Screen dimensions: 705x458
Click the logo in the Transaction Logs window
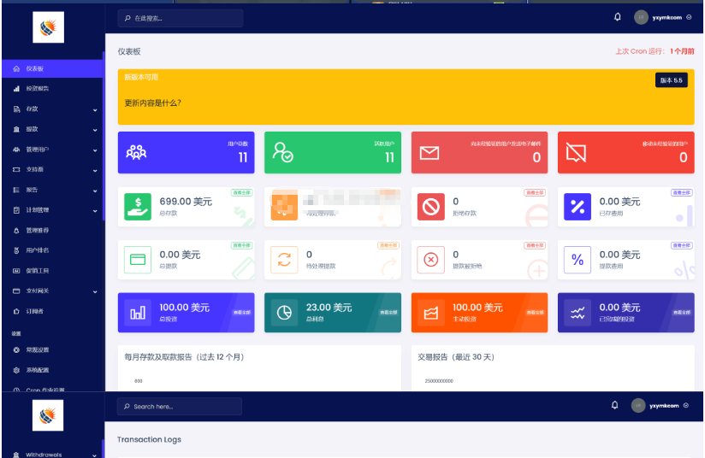[x=48, y=415]
